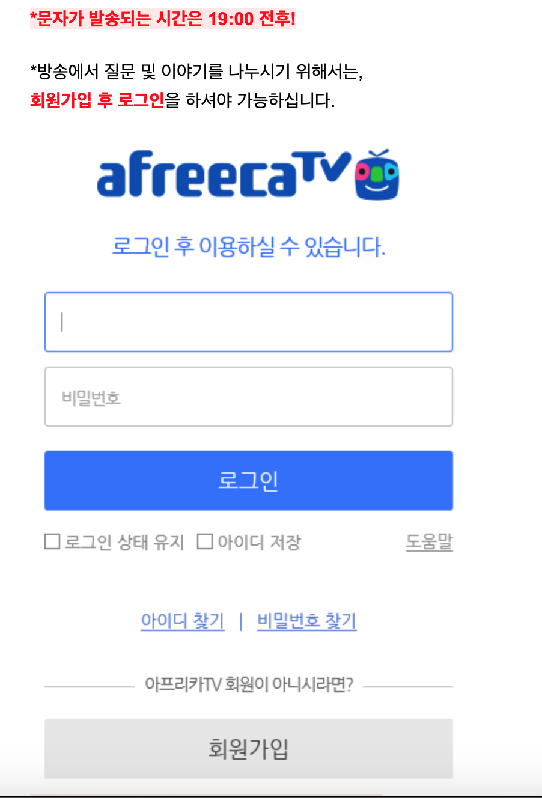The height and width of the screenshot is (798, 542).
Task: Click the 비밀번호 password field
Action: (x=248, y=397)
